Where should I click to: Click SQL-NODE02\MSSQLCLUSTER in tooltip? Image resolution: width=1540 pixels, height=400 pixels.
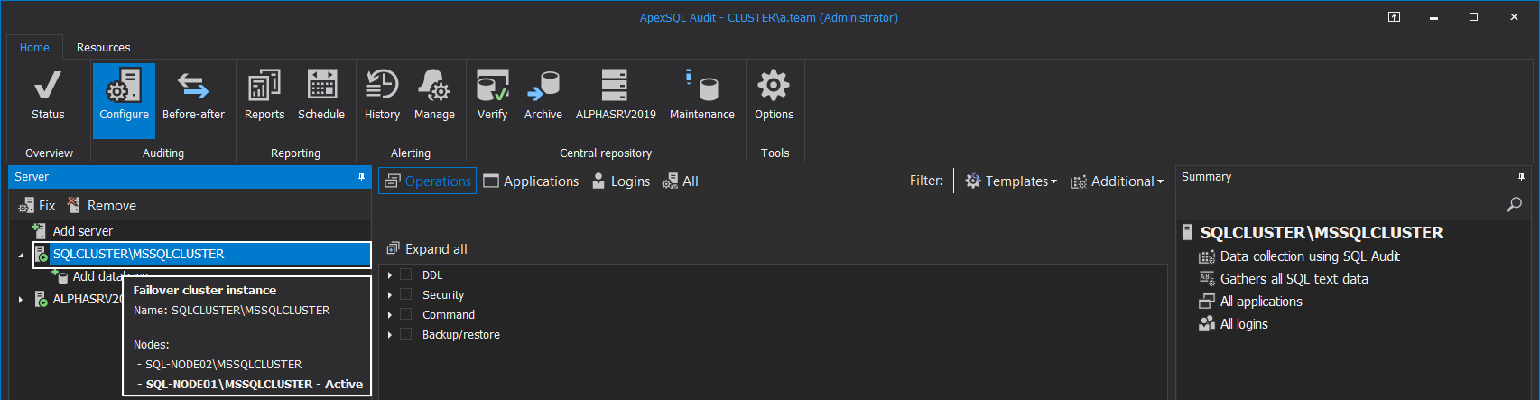click(x=223, y=365)
